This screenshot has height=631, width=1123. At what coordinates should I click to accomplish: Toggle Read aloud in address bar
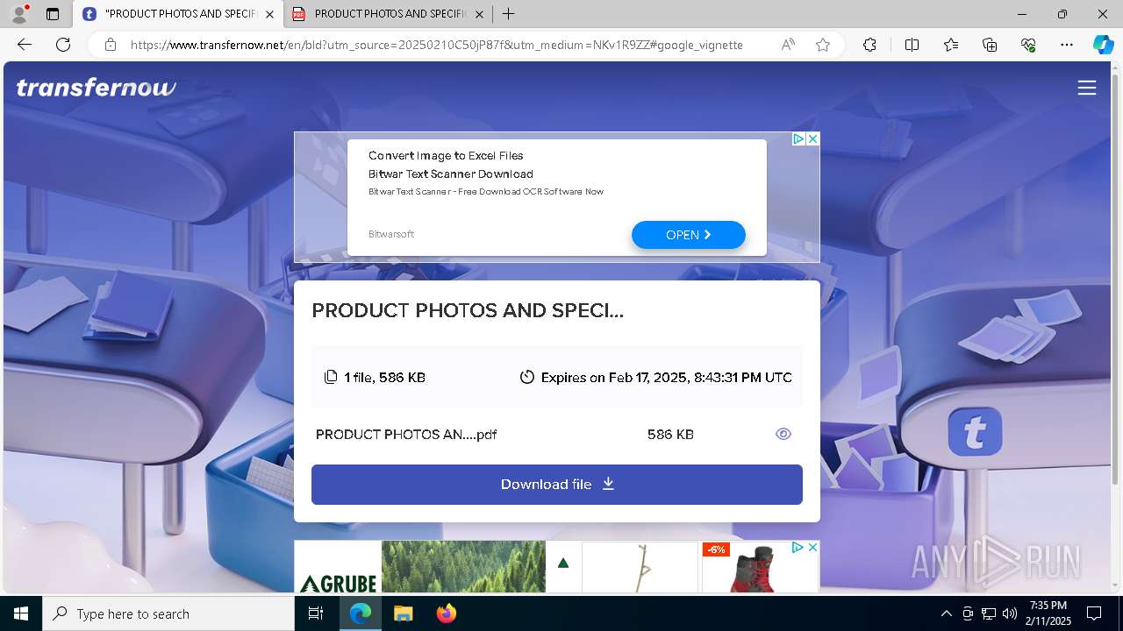[x=788, y=45]
